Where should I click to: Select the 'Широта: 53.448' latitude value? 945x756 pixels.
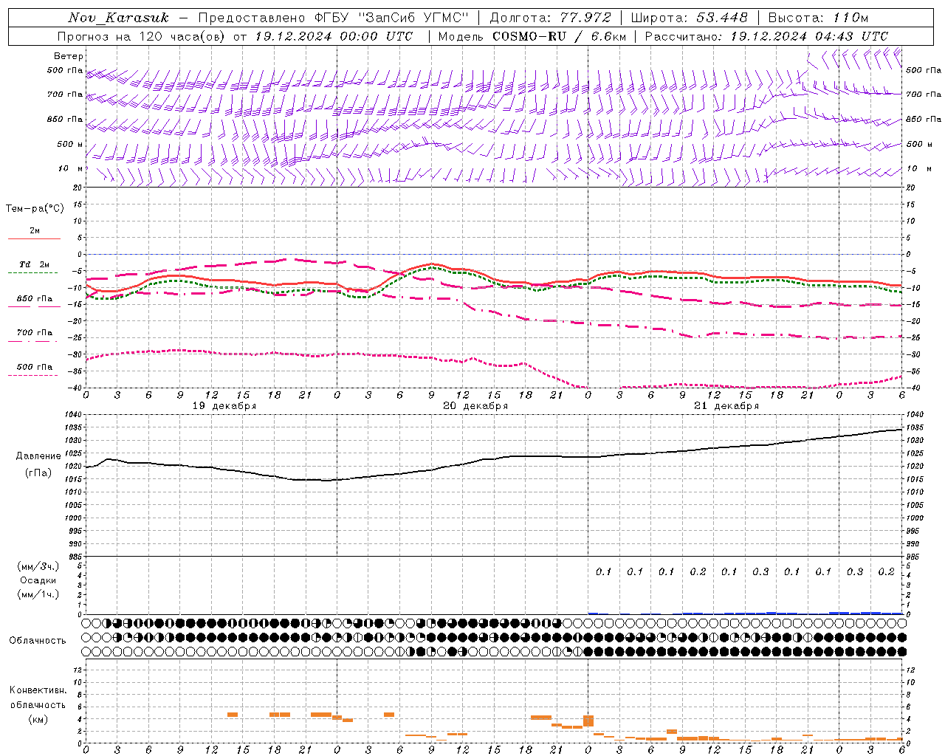point(690,17)
